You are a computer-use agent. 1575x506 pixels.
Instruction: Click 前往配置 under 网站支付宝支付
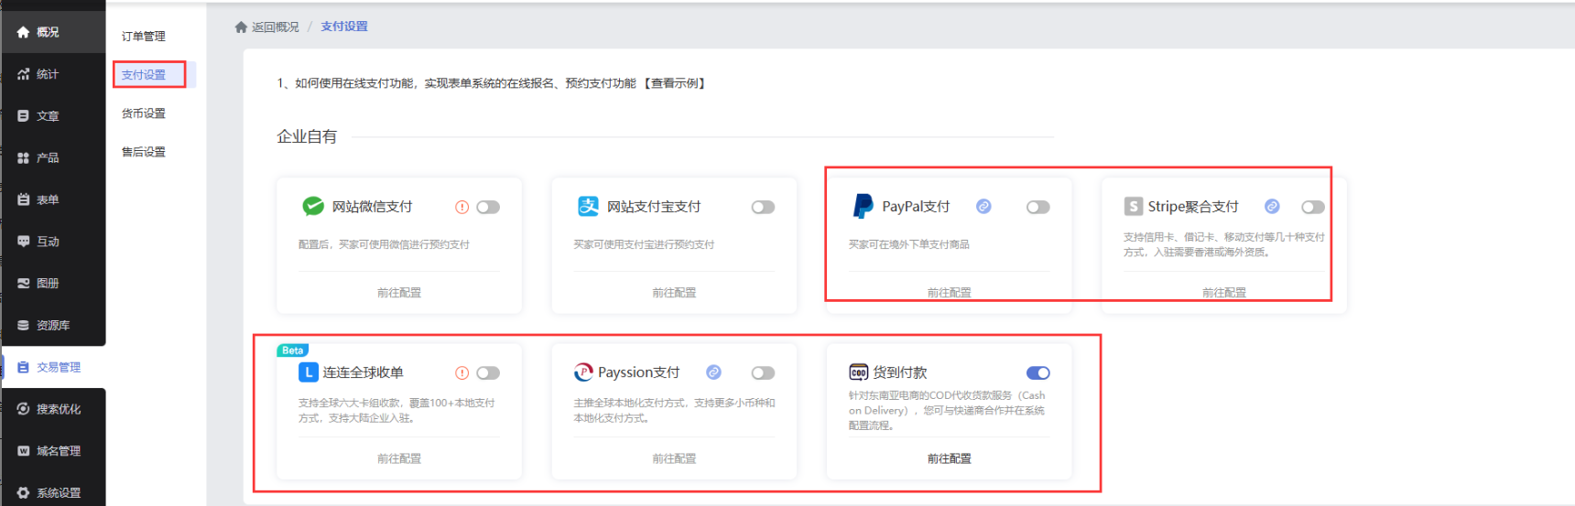click(674, 293)
